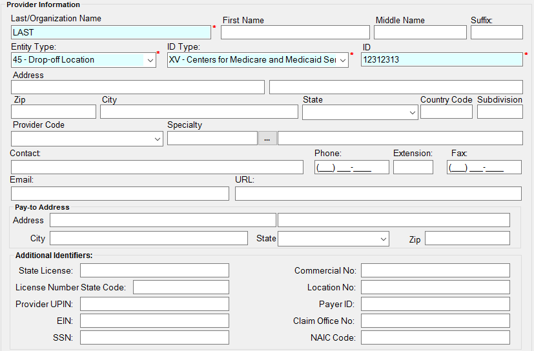
Task: Select the EIN input field
Action: click(x=154, y=321)
